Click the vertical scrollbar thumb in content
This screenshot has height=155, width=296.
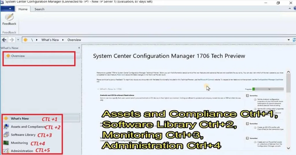click(288, 83)
